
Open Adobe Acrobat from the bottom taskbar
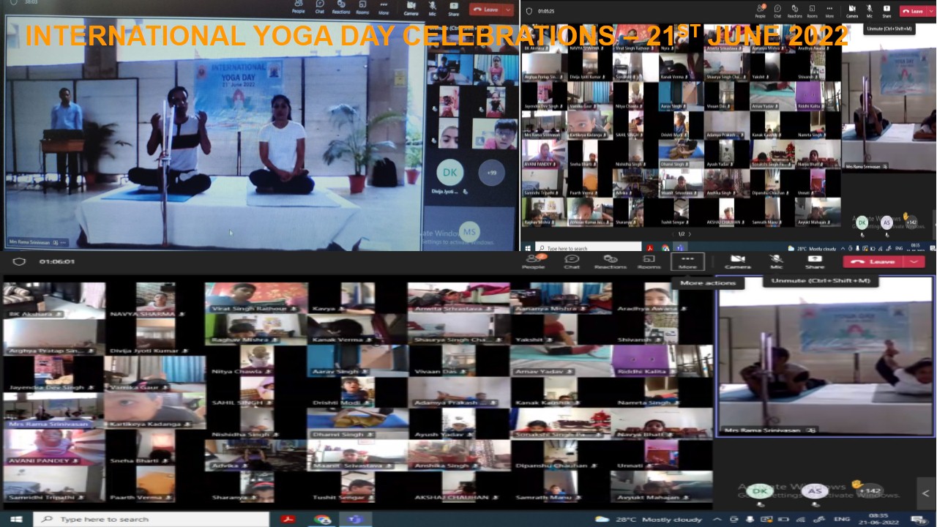(288, 519)
